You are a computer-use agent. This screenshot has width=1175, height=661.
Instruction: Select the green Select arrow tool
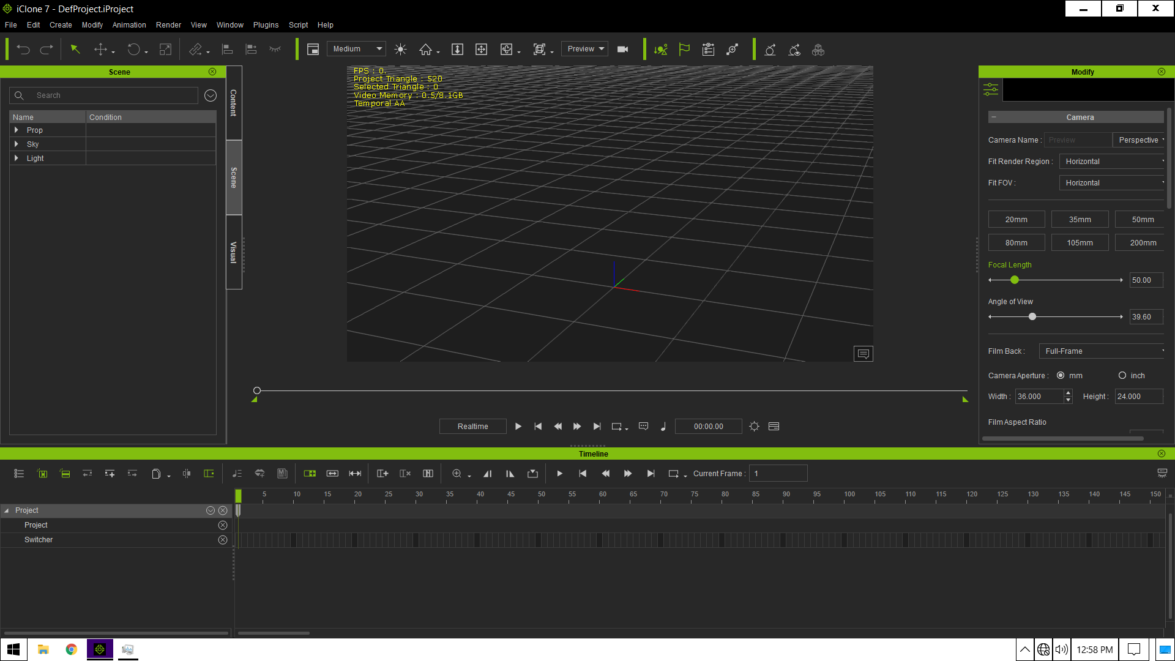[75, 50]
